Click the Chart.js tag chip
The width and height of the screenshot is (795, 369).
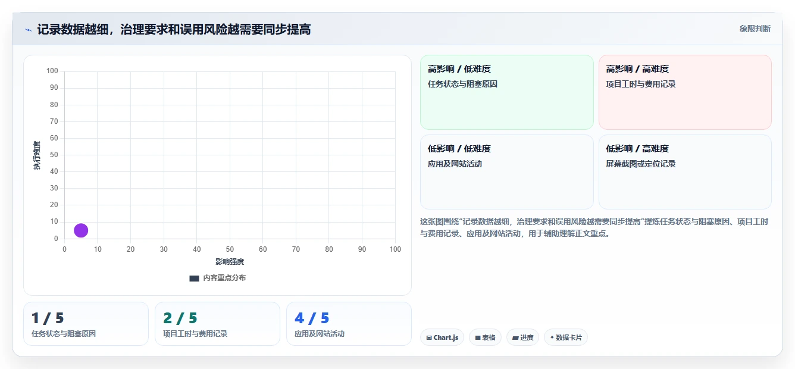[442, 337]
